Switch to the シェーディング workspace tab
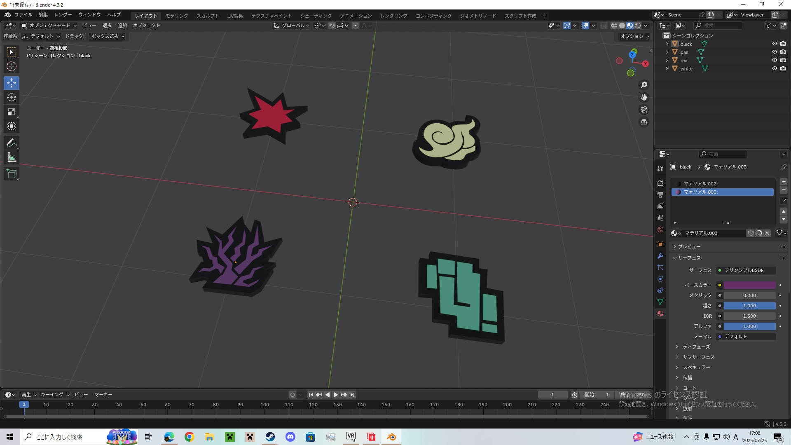791x445 pixels. [316, 16]
